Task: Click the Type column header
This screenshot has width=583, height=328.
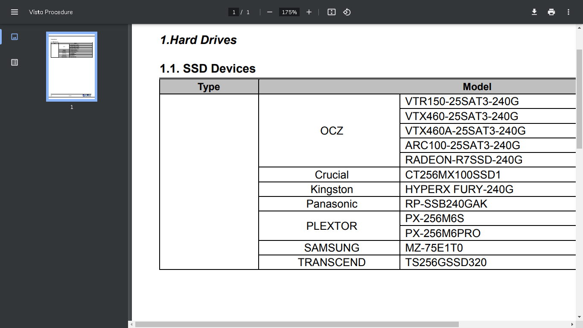Action: 209,87
